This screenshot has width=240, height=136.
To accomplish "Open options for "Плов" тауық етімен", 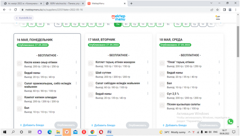I will 219,62.
